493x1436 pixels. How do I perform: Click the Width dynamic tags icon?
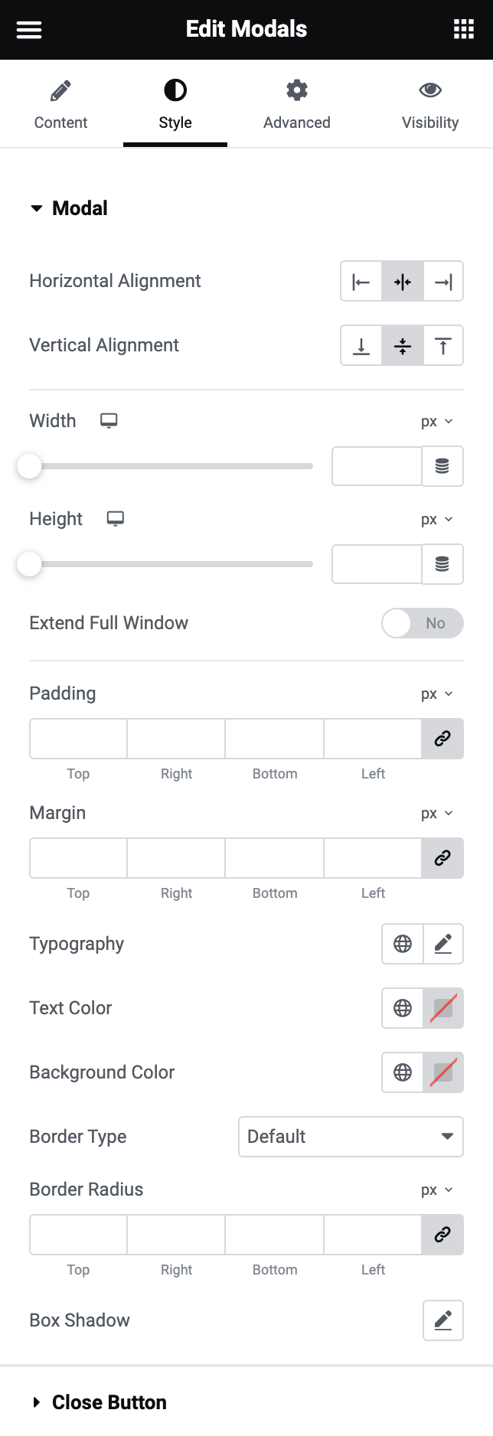point(442,466)
